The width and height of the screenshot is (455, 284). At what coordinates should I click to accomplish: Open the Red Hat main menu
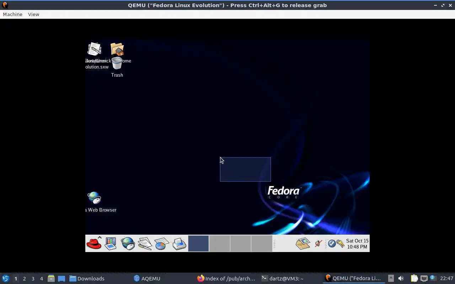94,244
